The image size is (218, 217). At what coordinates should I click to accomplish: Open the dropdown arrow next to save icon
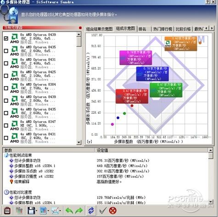pyautogui.click(x=36, y=211)
